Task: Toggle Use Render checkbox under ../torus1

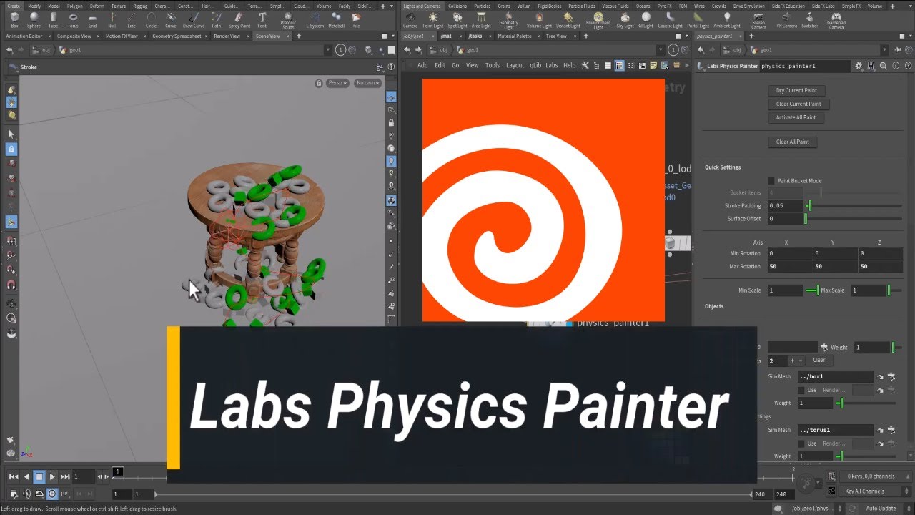Action: (803, 443)
